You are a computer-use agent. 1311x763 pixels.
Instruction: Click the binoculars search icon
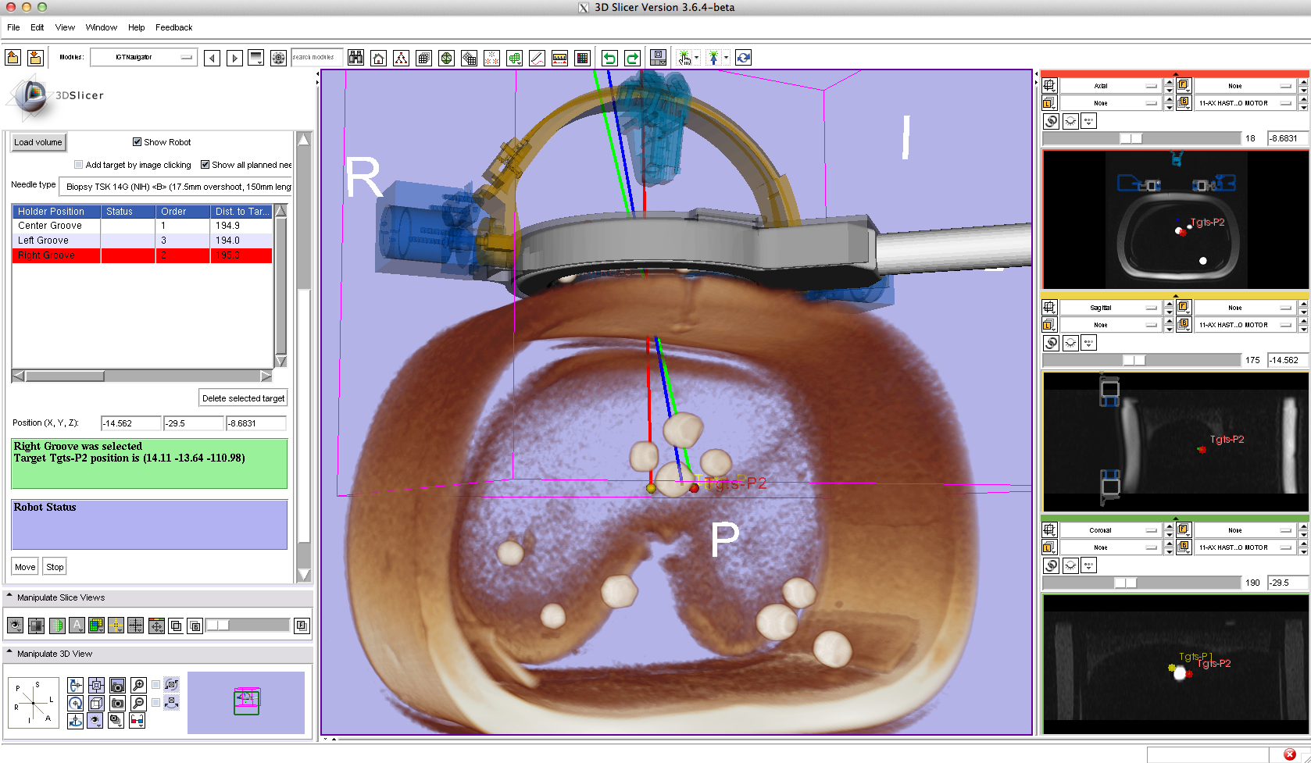coord(355,58)
